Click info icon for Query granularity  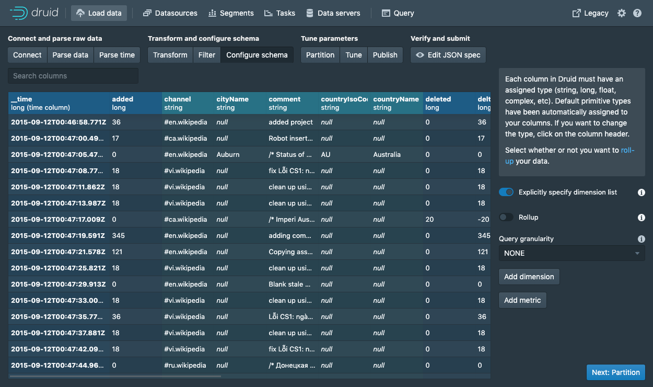point(642,239)
